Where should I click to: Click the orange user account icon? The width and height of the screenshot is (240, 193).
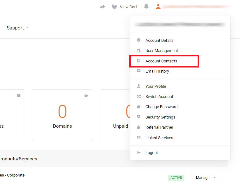click(x=158, y=7)
